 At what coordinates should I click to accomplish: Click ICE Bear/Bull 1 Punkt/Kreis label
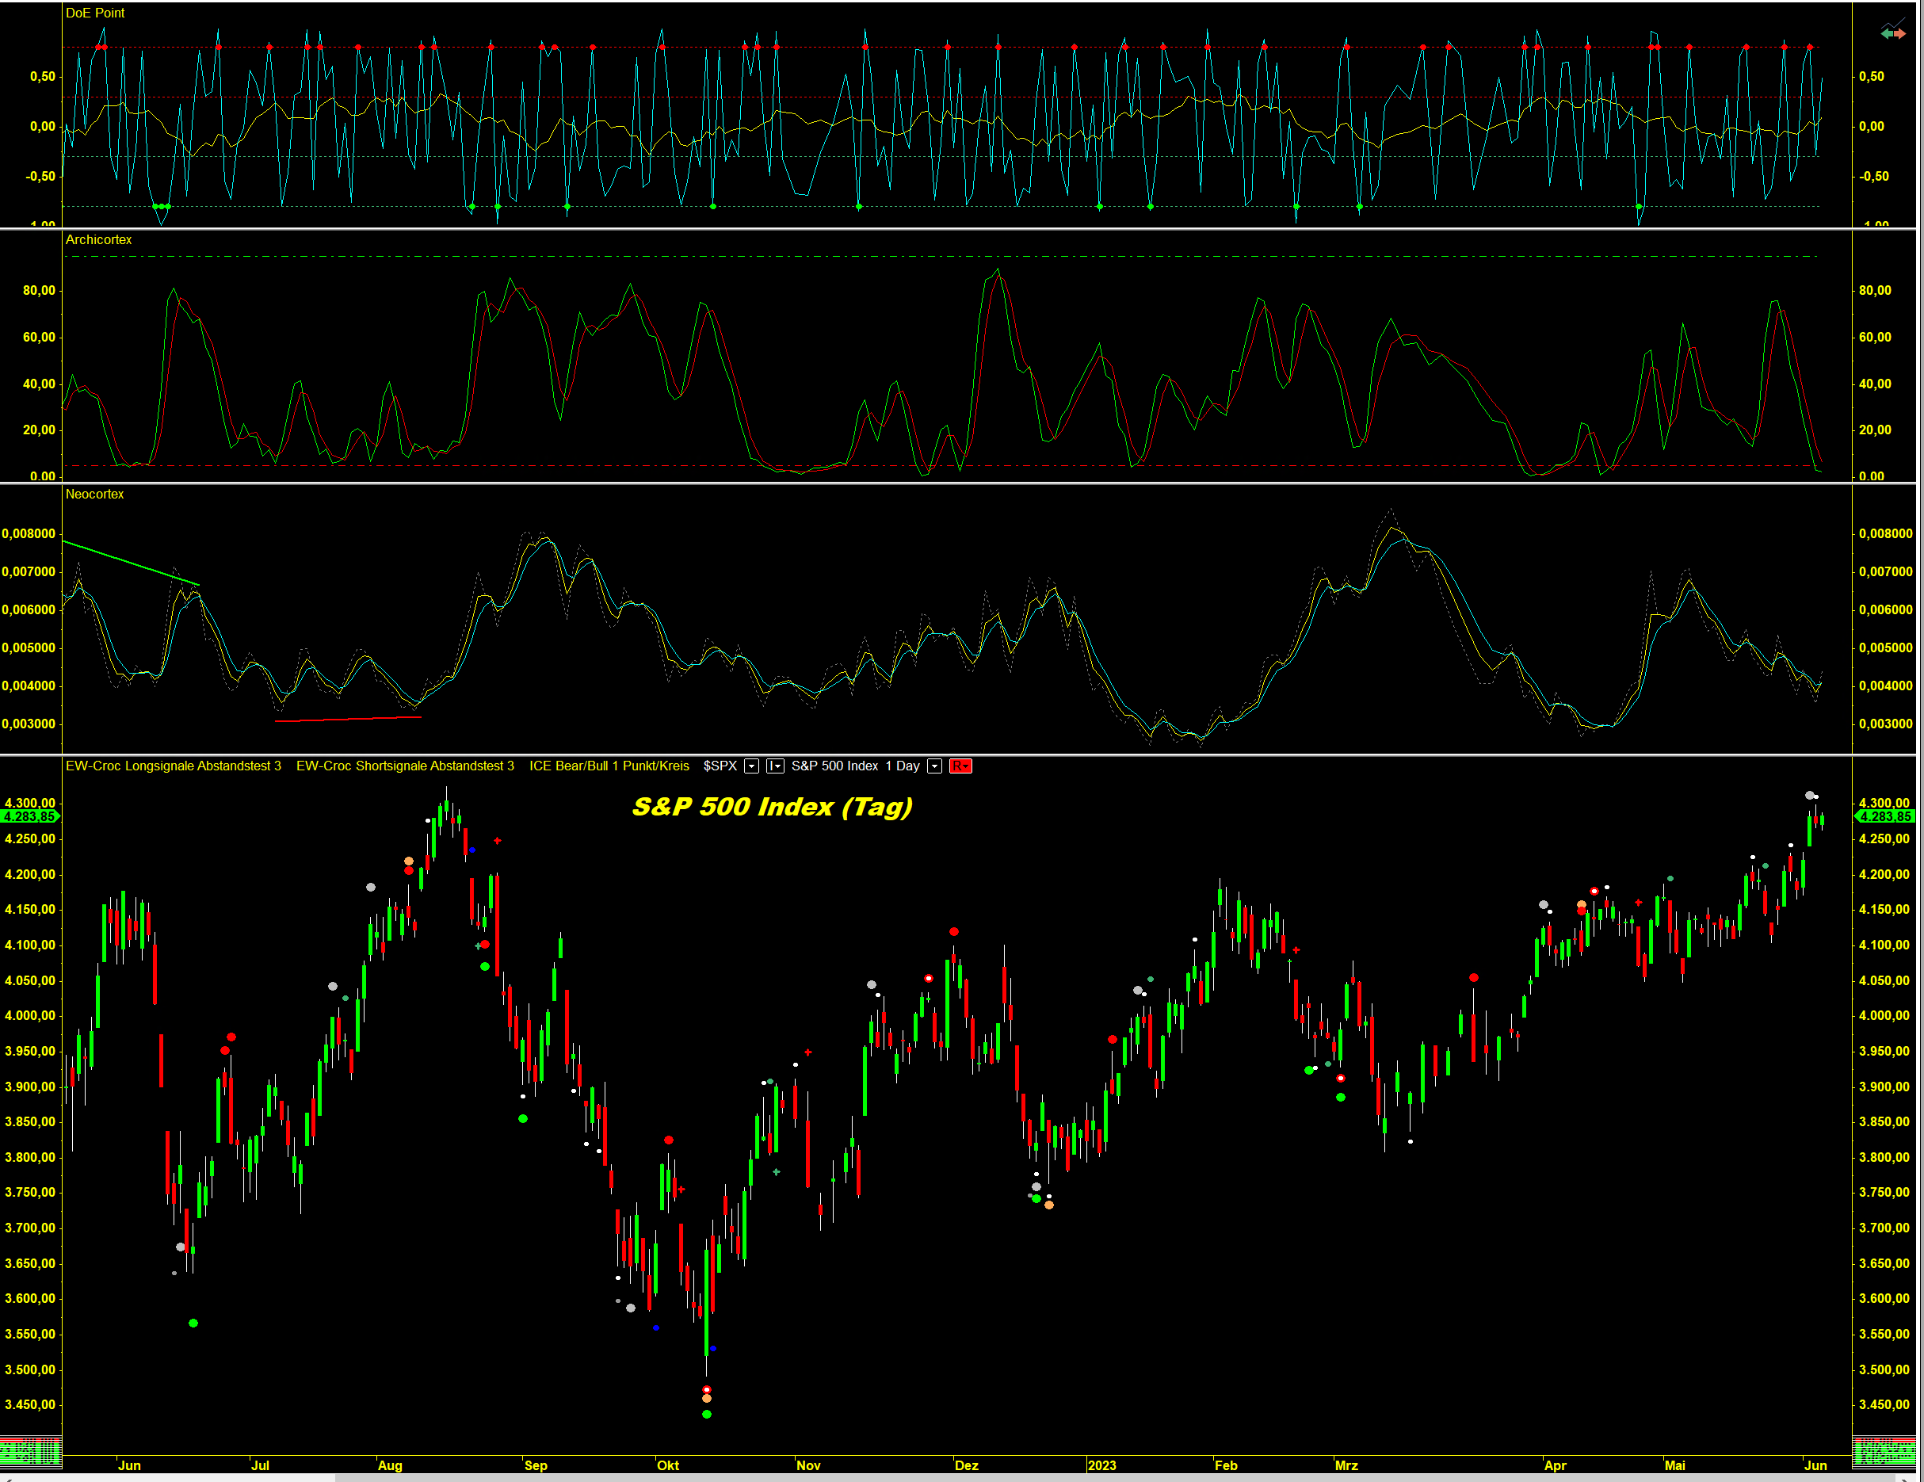609,766
